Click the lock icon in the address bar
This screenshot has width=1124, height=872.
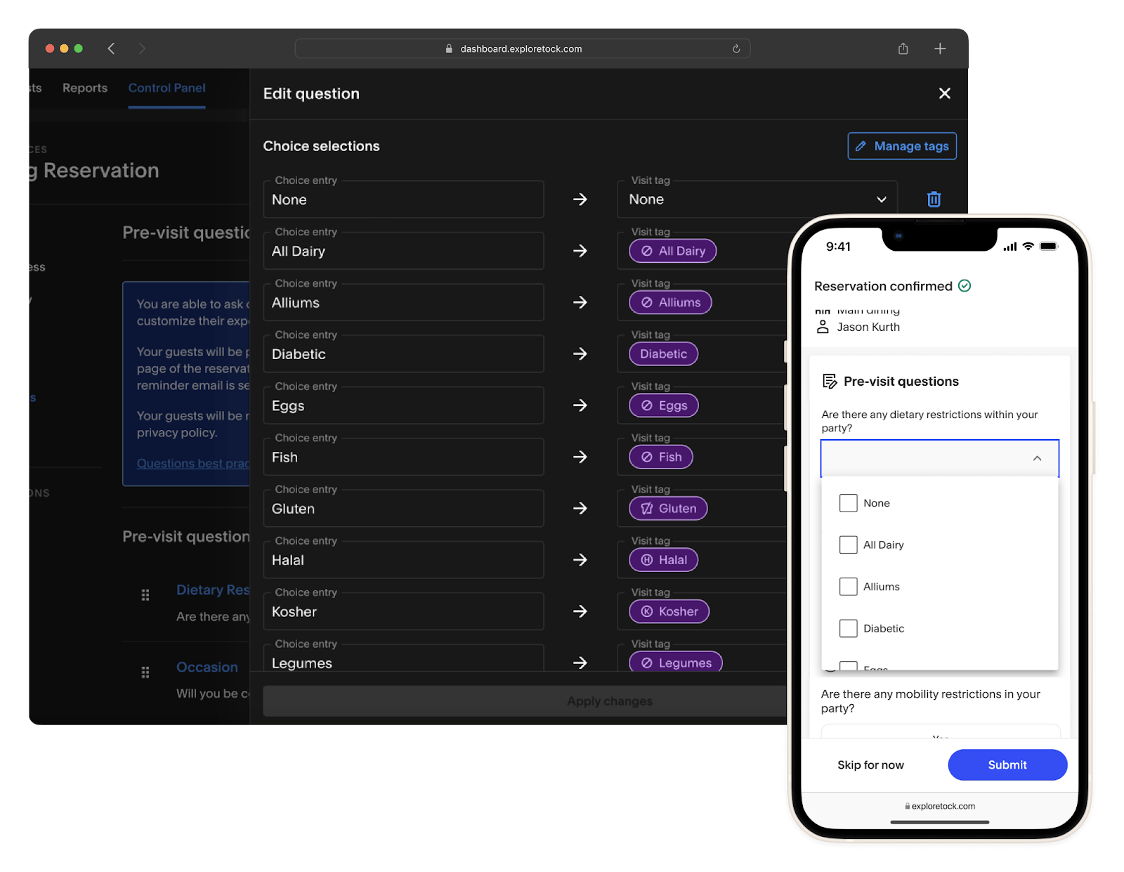[448, 48]
